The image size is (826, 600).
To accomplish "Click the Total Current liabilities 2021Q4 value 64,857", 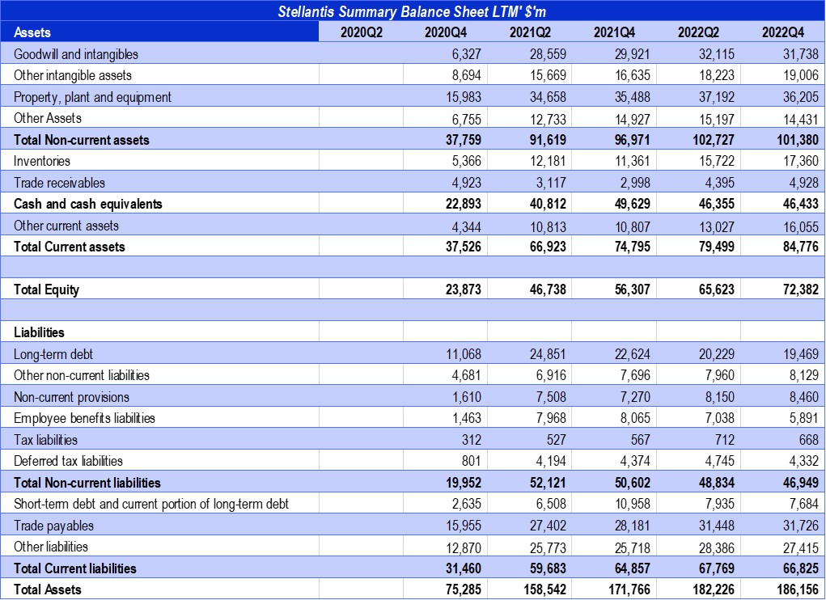I will (x=629, y=568).
